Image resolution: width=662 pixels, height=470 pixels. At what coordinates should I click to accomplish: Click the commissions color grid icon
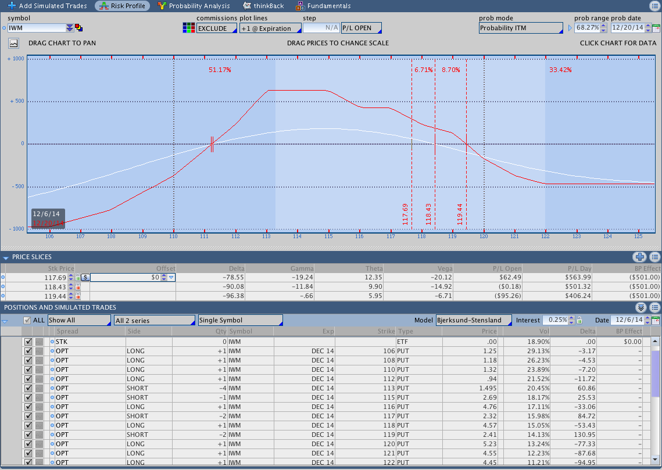[x=189, y=28]
